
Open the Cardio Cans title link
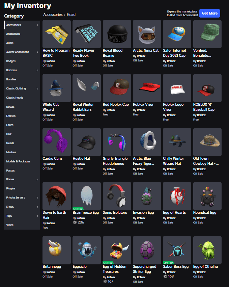click(53, 158)
